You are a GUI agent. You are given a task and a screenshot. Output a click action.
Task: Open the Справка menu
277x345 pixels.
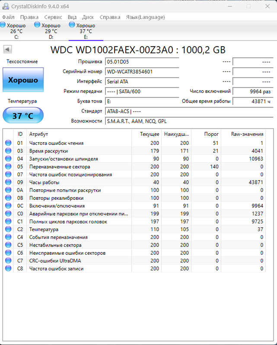click(x=110, y=17)
